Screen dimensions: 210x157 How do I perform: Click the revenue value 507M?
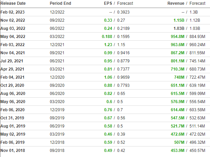[x=179, y=142]
